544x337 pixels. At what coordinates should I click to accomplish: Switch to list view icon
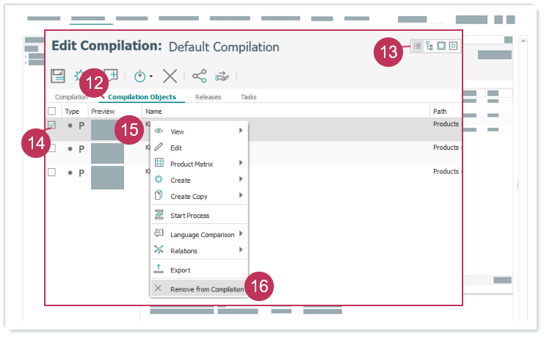tap(418, 46)
